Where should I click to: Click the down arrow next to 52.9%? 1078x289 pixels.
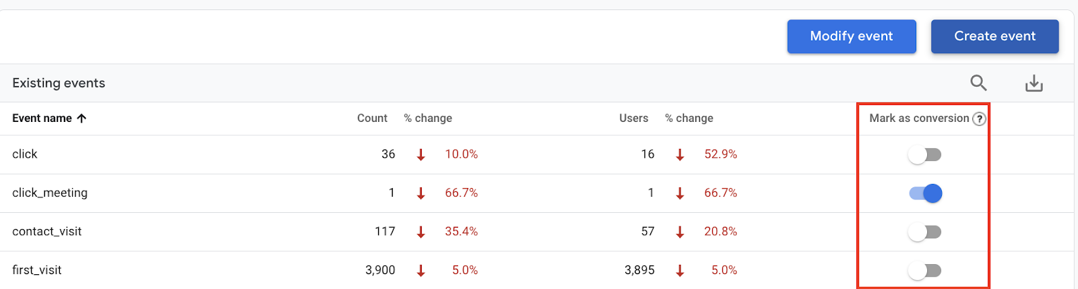click(680, 155)
